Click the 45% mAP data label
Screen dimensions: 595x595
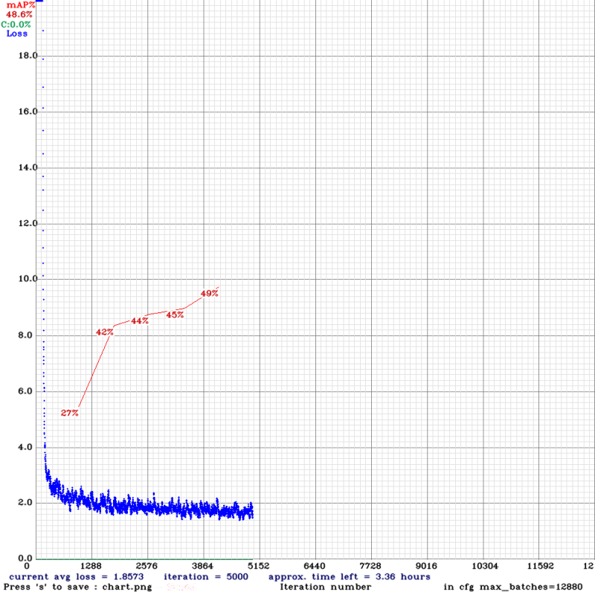tap(175, 315)
